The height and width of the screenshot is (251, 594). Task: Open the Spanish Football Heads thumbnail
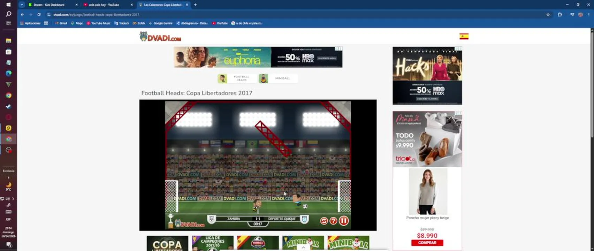click(x=258, y=243)
